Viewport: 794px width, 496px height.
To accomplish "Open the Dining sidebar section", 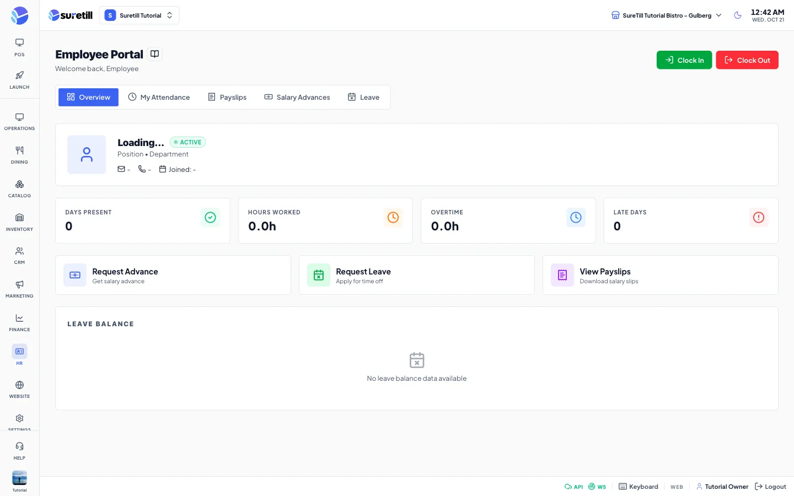I will [x=19, y=155].
